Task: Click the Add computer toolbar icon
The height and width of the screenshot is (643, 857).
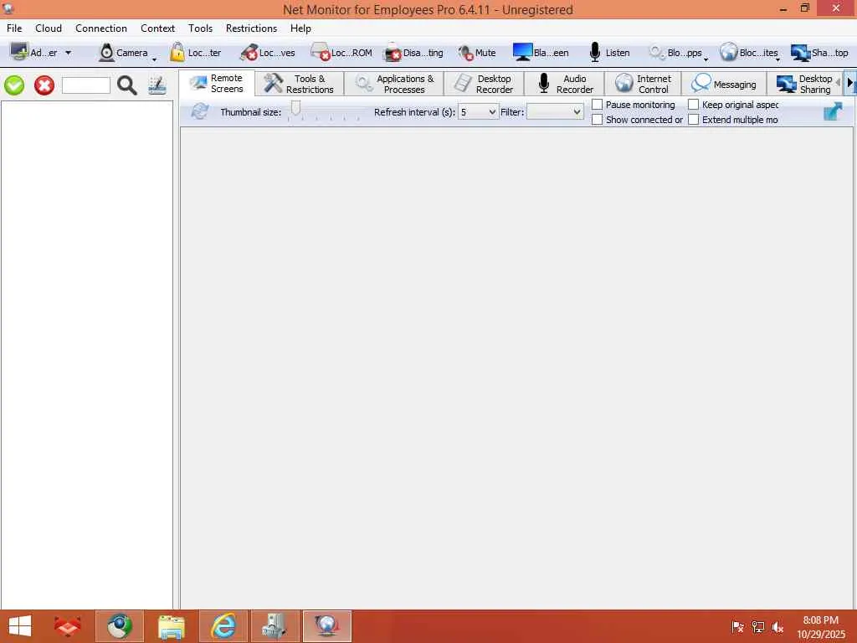Action: click(19, 53)
